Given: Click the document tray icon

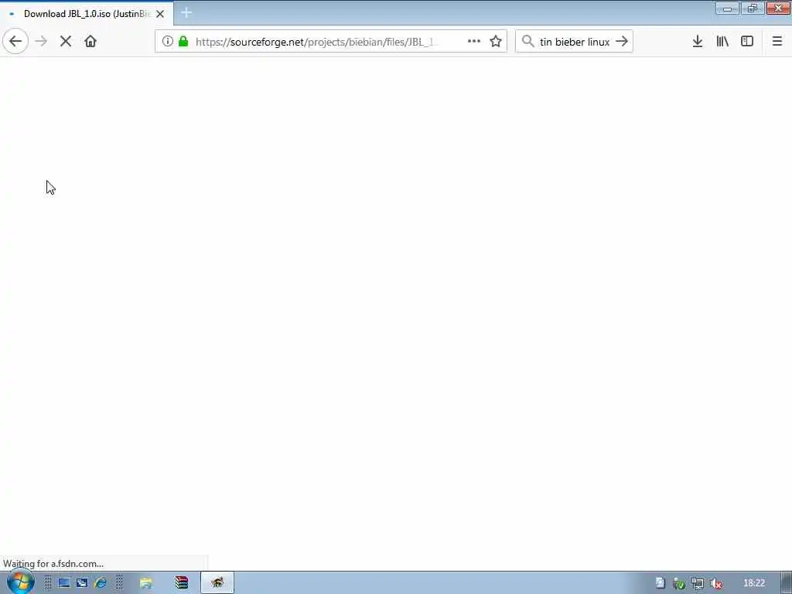Looking at the screenshot, I should 660,583.
